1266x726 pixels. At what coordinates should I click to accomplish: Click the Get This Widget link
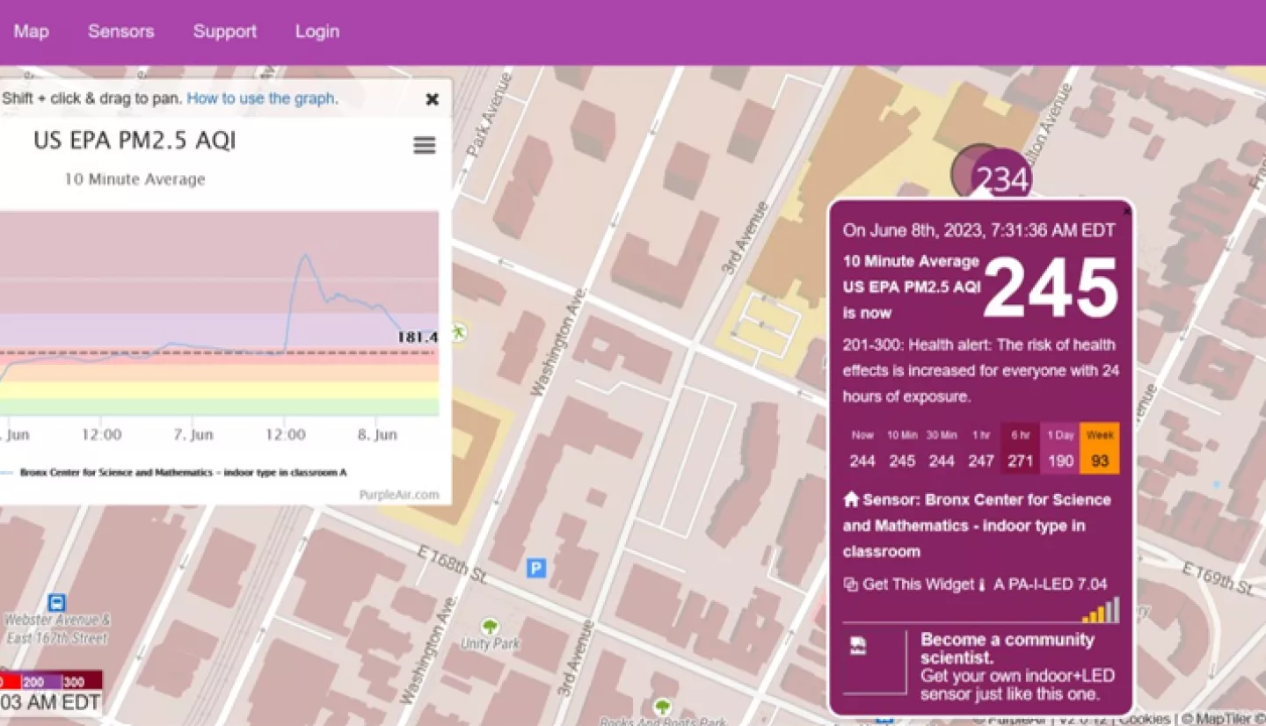pos(919,584)
